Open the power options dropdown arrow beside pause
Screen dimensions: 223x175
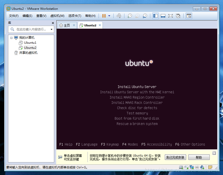[x=109, y=16]
